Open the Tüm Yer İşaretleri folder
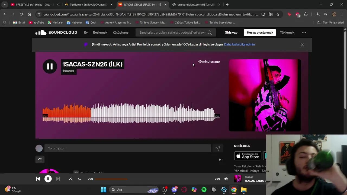This screenshot has width=347, height=195. (330, 22)
